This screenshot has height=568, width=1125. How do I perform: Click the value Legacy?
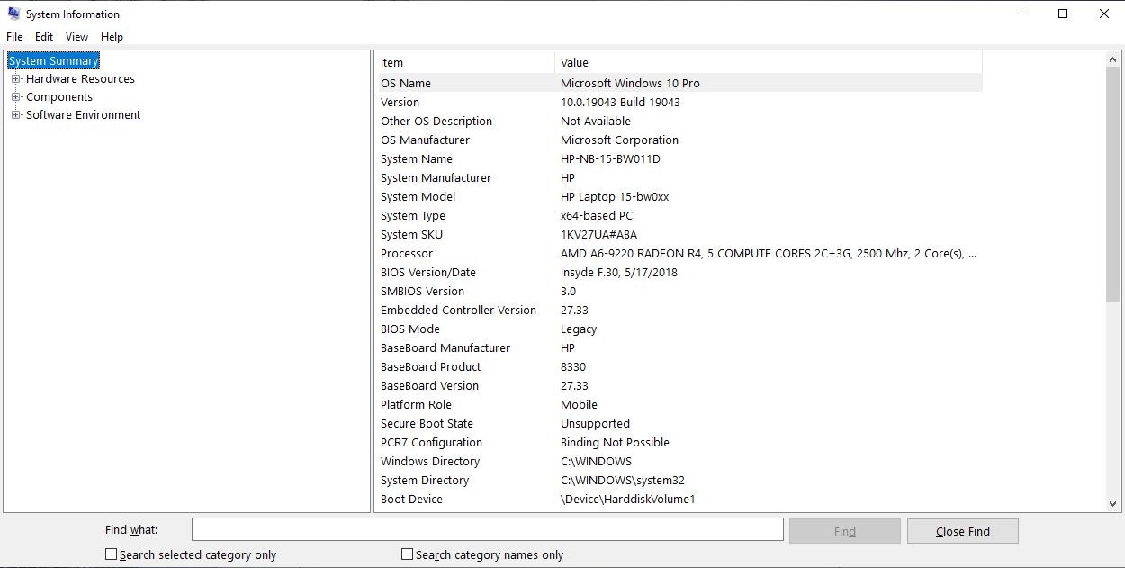point(579,329)
